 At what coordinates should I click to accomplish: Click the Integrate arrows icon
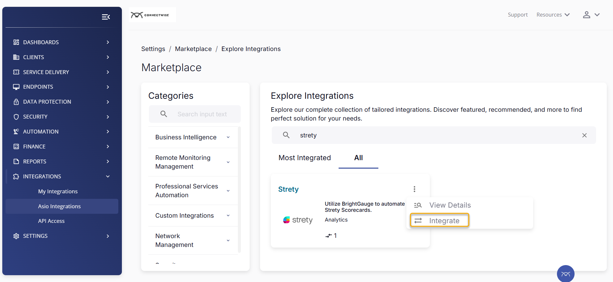418,221
